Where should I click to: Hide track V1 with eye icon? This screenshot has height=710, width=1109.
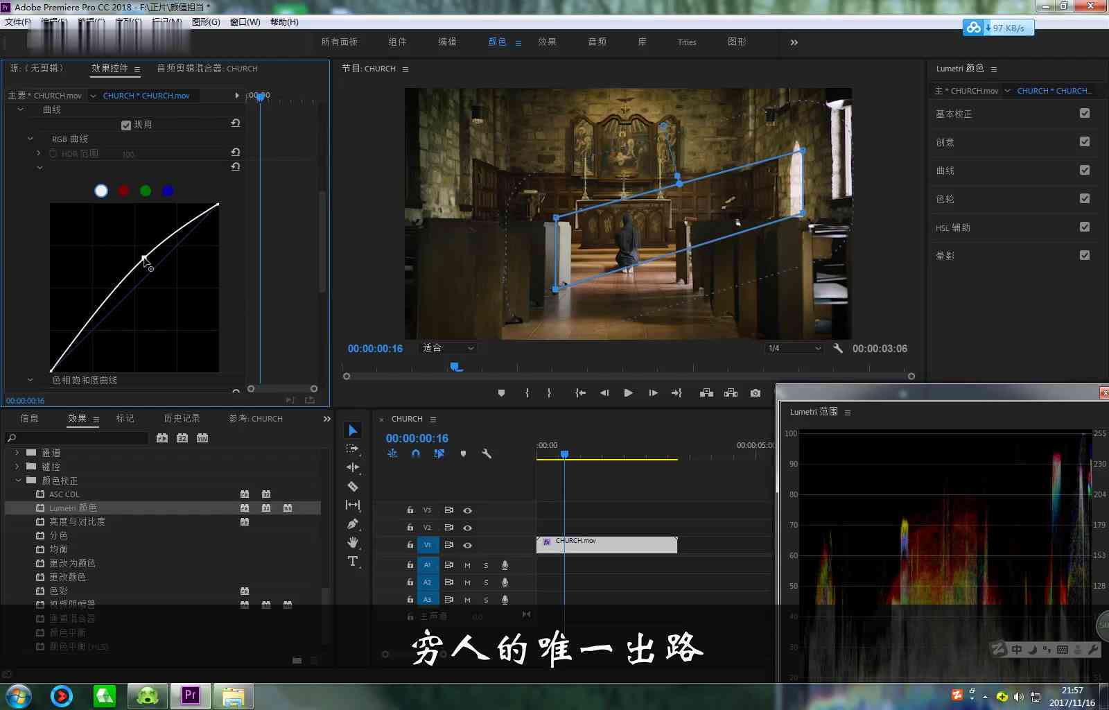[468, 545]
